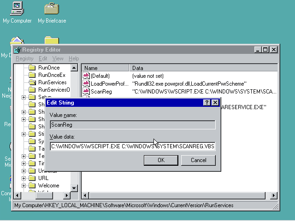The width and height of the screenshot is (295, 221).
Task: Select the (Default) value name
Action: [100, 76]
